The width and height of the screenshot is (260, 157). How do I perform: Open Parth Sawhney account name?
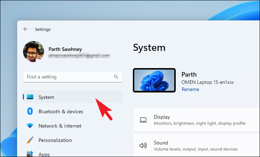pos(65,49)
